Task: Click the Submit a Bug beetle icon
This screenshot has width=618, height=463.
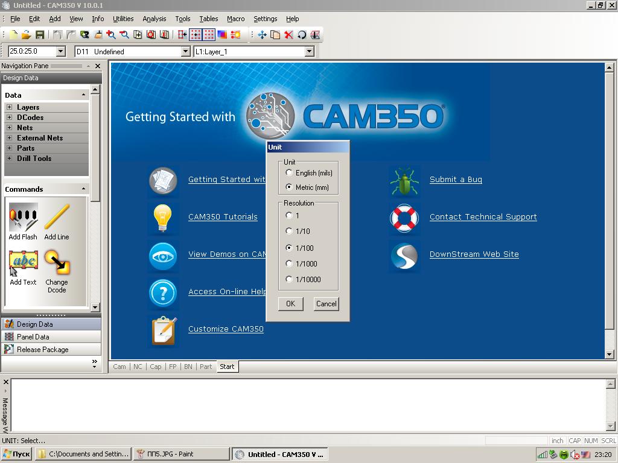Action: (x=404, y=181)
